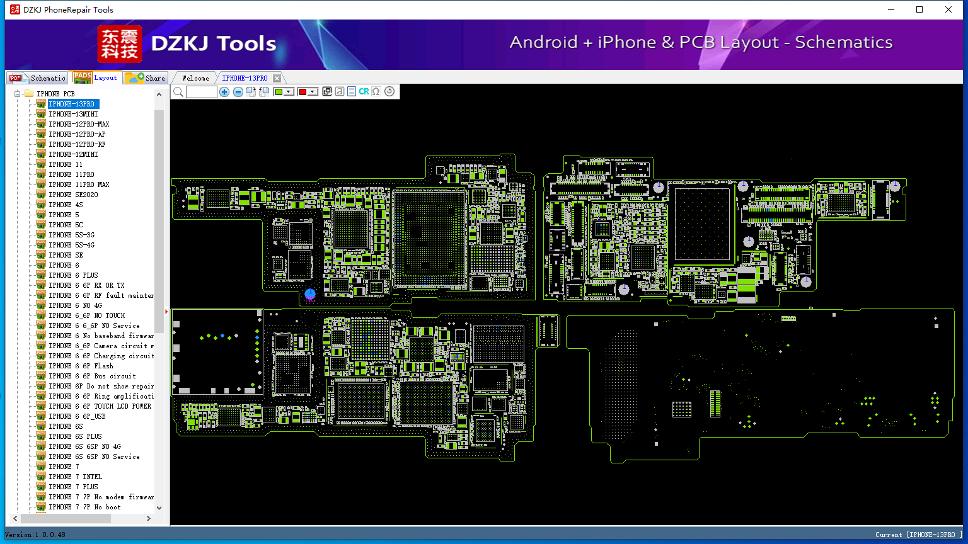Open IPHONE SE2020 layout
Viewport: 968px width, 544px height.
(x=73, y=195)
